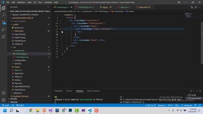Image resolution: width=203 pixels, height=114 pixels.
Task: Open Visual Studio from the taskbar
Action: tap(51, 111)
